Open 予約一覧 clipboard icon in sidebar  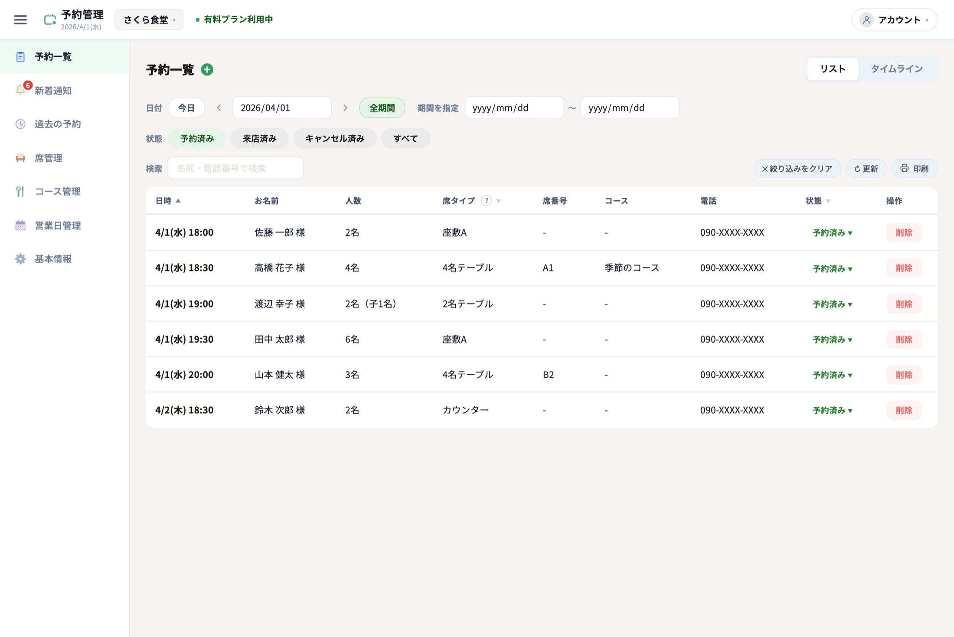pos(20,57)
